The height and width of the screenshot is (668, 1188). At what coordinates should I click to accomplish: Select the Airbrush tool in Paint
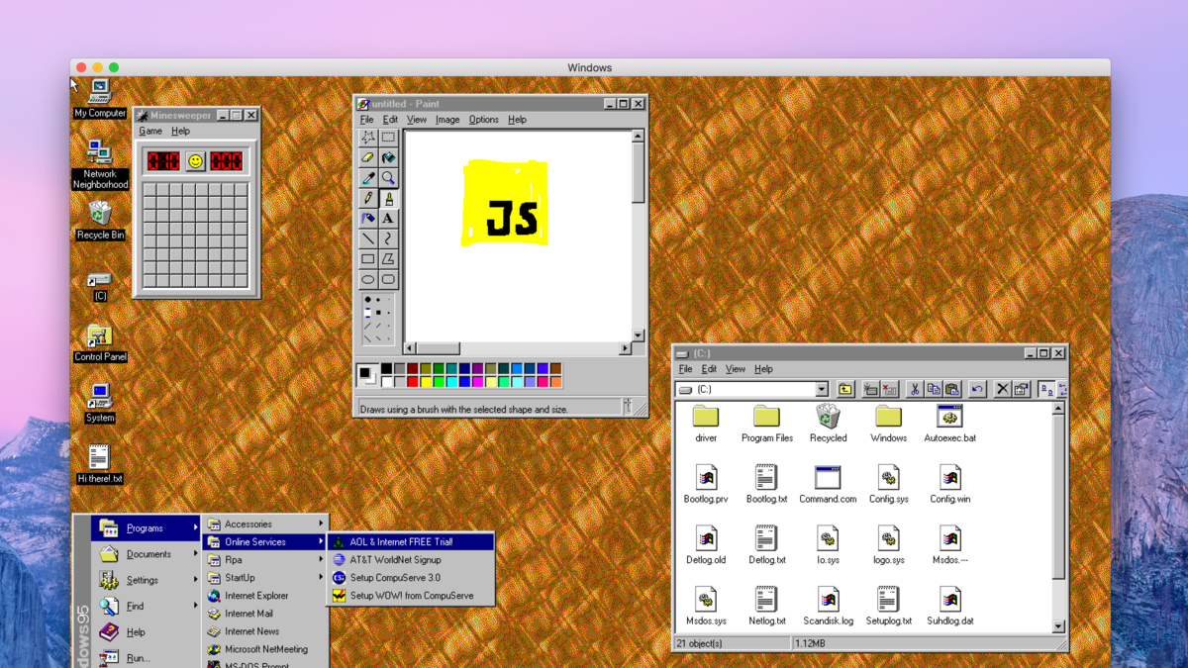[x=367, y=219]
